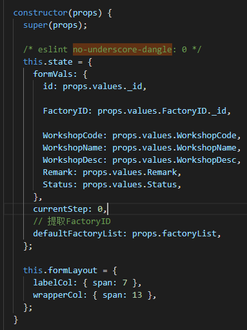247x330 pixels.
Task: Click the '// 提取FactoryID' comment
Action: point(72,222)
